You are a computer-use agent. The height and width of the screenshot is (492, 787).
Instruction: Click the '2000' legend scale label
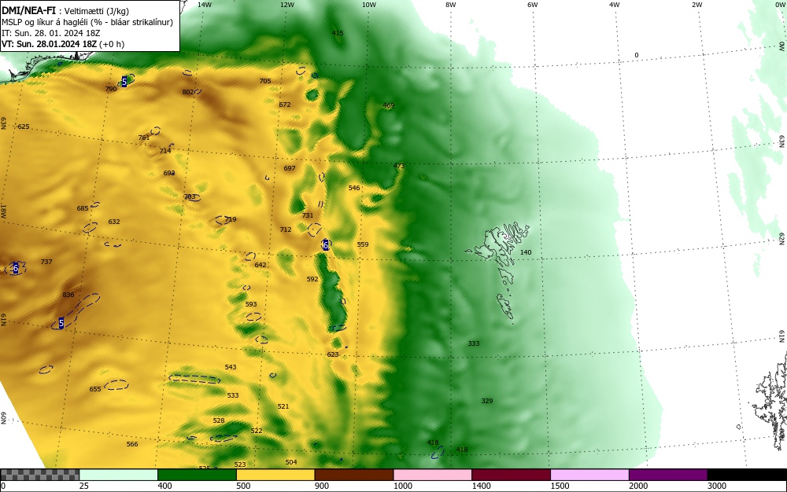[638, 486]
